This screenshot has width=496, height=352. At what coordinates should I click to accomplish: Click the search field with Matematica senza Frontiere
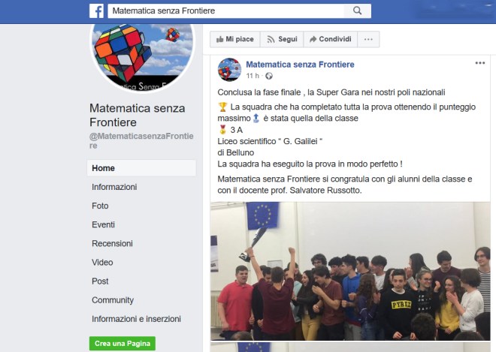click(x=226, y=11)
